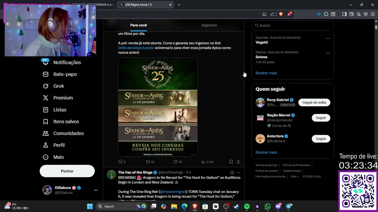Click the OiSakura profile avatar
The height and width of the screenshot is (212, 378).
tap(47, 190)
